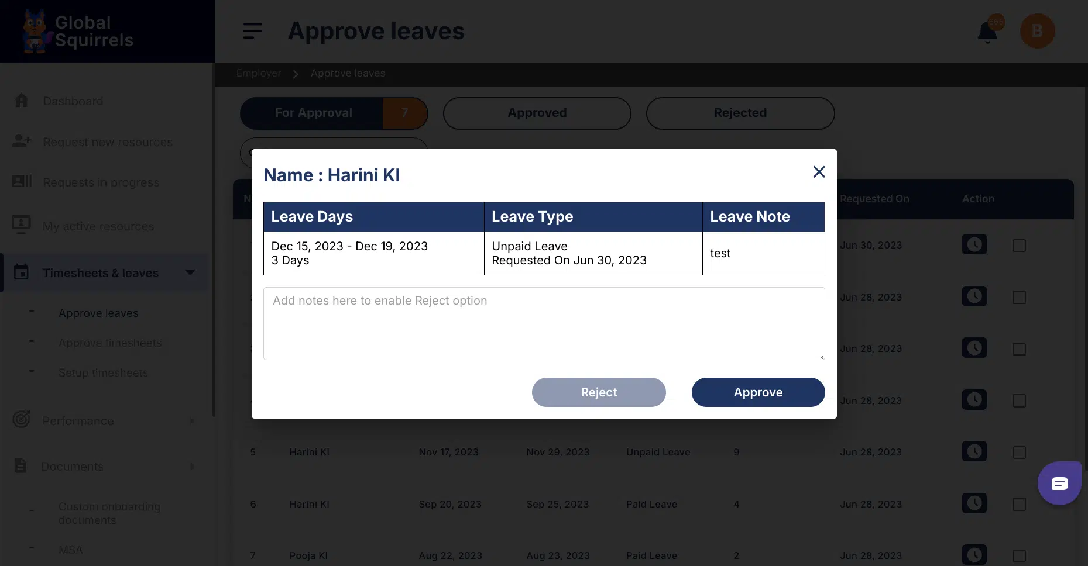Check the box for Nov 17 leave row
1088x566 pixels.
pos(1019,453)
